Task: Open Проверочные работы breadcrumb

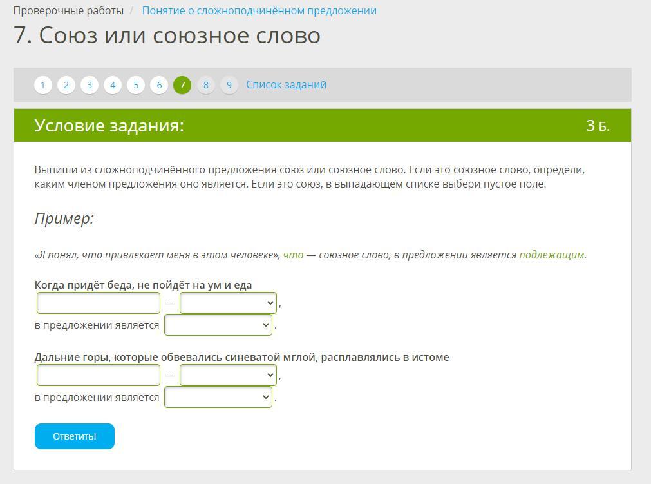Action: pyautogui.click(x=68, y=10)
